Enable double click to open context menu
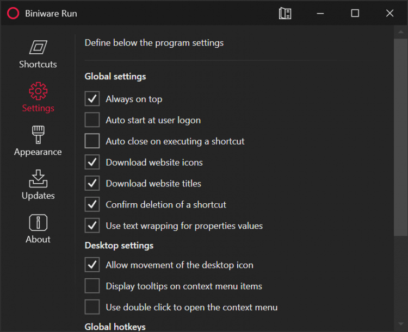Viewport: 408px width, 332px height. pos(92,308)
